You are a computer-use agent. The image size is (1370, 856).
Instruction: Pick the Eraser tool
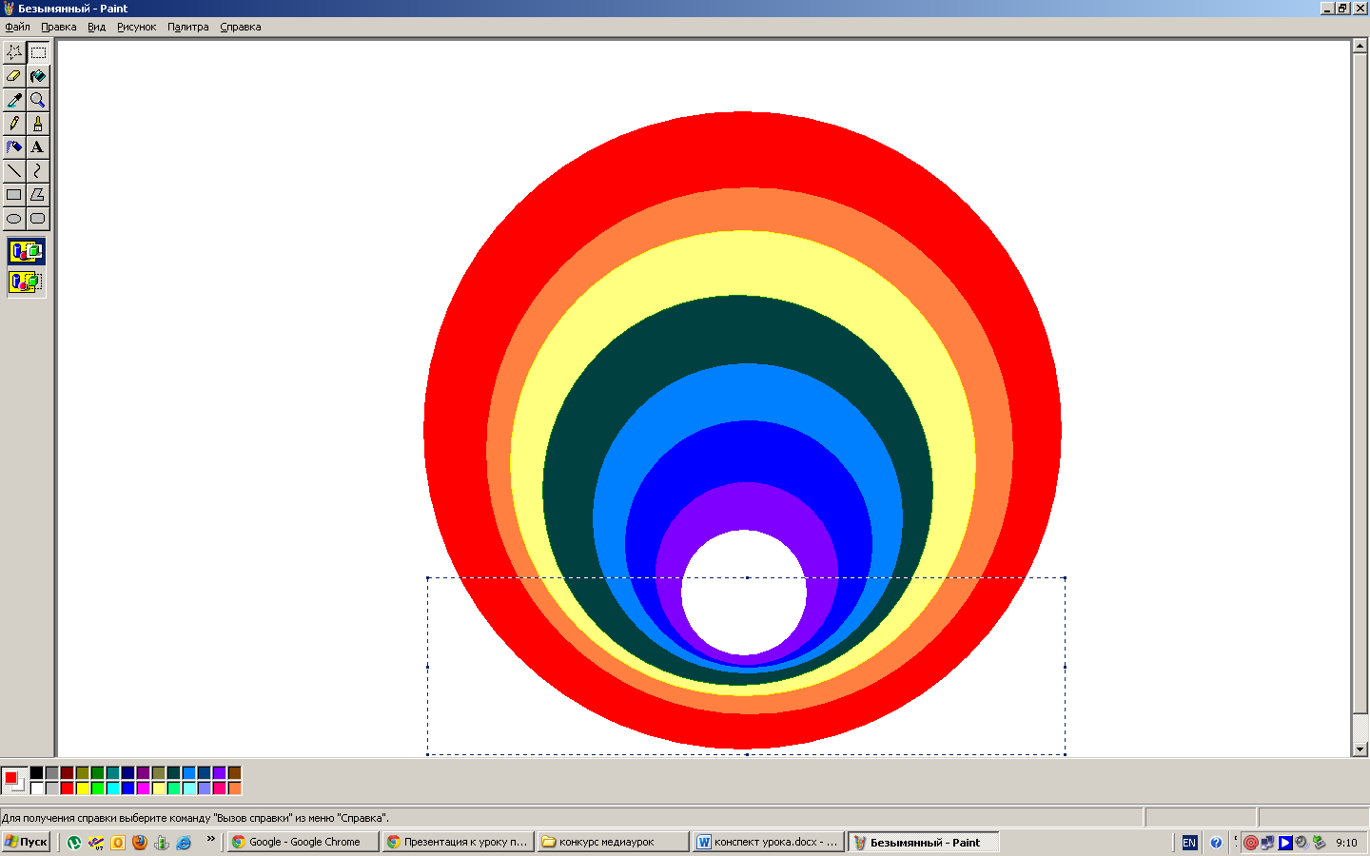(x=14, y=76)
